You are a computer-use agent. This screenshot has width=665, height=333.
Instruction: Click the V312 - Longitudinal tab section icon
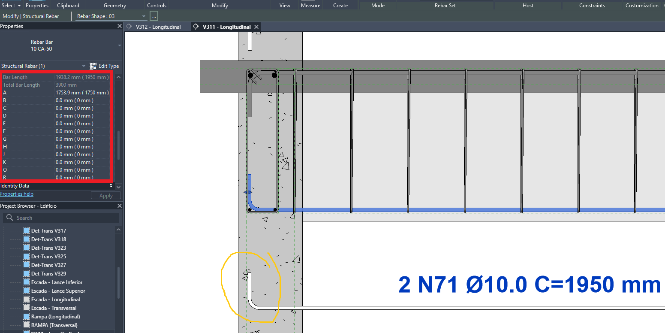129,27
